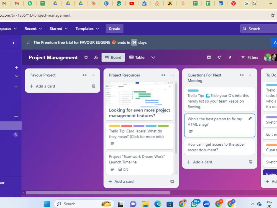
Task: Click the Create button
Action: click(x=114, y=29)
